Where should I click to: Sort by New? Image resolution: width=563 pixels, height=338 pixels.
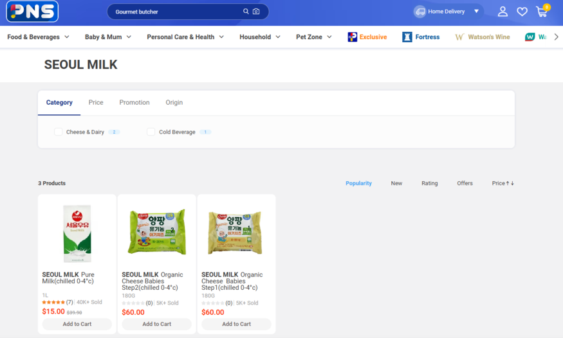click(x=396, y=183)
